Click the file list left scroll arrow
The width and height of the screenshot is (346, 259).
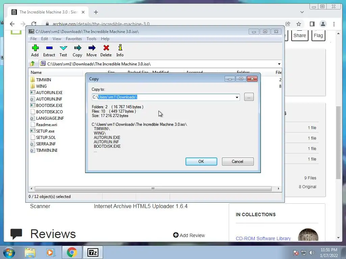click(31, 189)
